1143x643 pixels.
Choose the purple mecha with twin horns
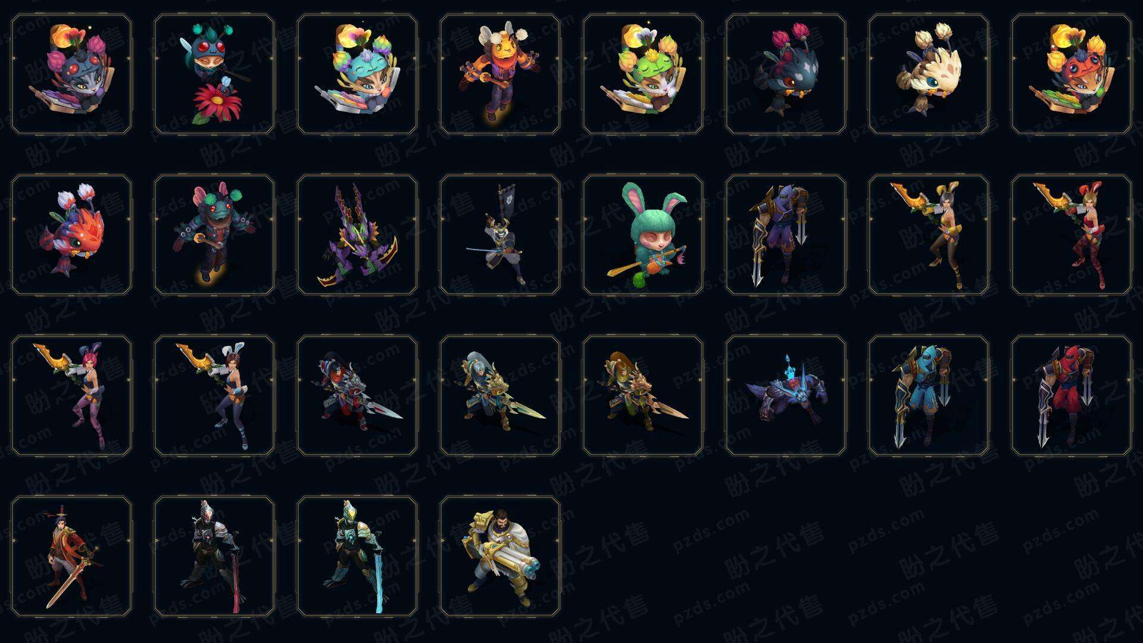[x=357, y=235]
